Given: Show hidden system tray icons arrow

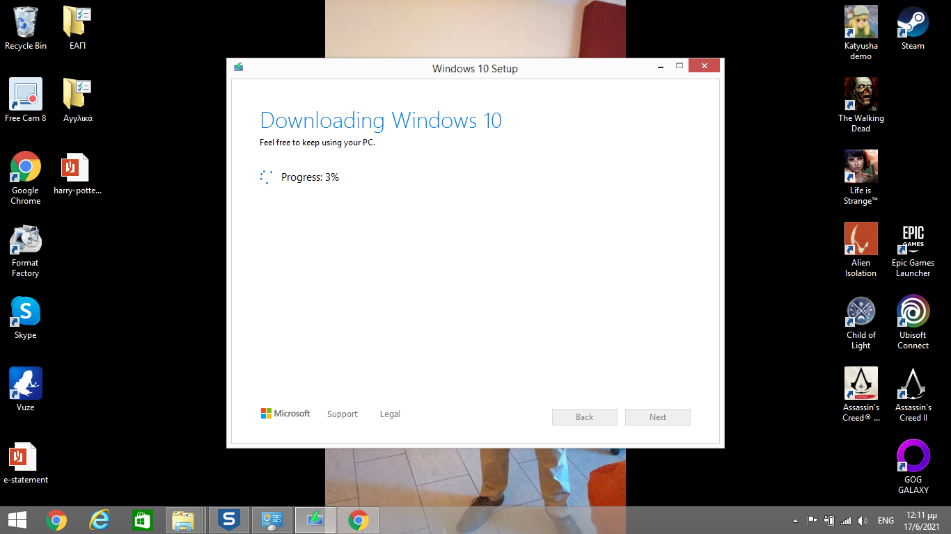Looking at the screenshot, I should pyautogui.click(x=796, y=521).
